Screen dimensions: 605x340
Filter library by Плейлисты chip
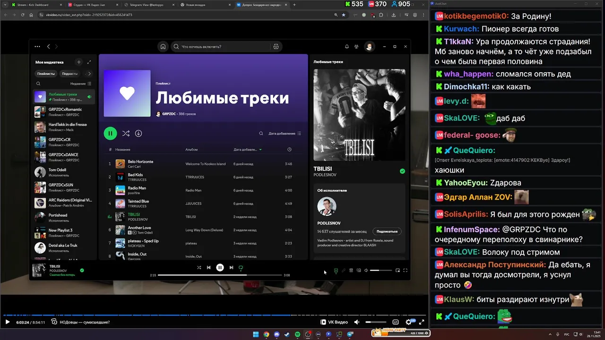coord(46,74)
